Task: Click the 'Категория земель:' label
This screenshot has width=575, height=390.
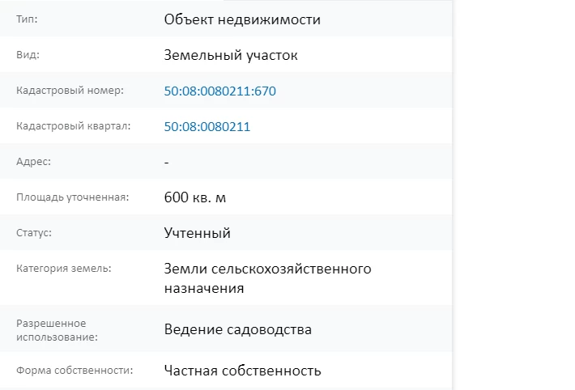Action: [x=63, y=268]
